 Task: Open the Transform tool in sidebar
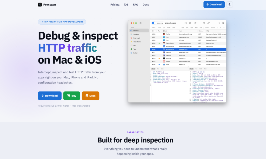click(137, 42)
